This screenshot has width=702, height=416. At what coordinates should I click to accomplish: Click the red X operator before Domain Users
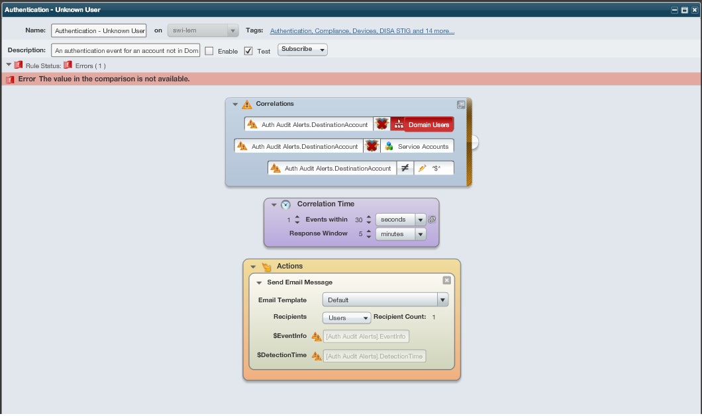point(382,124)
